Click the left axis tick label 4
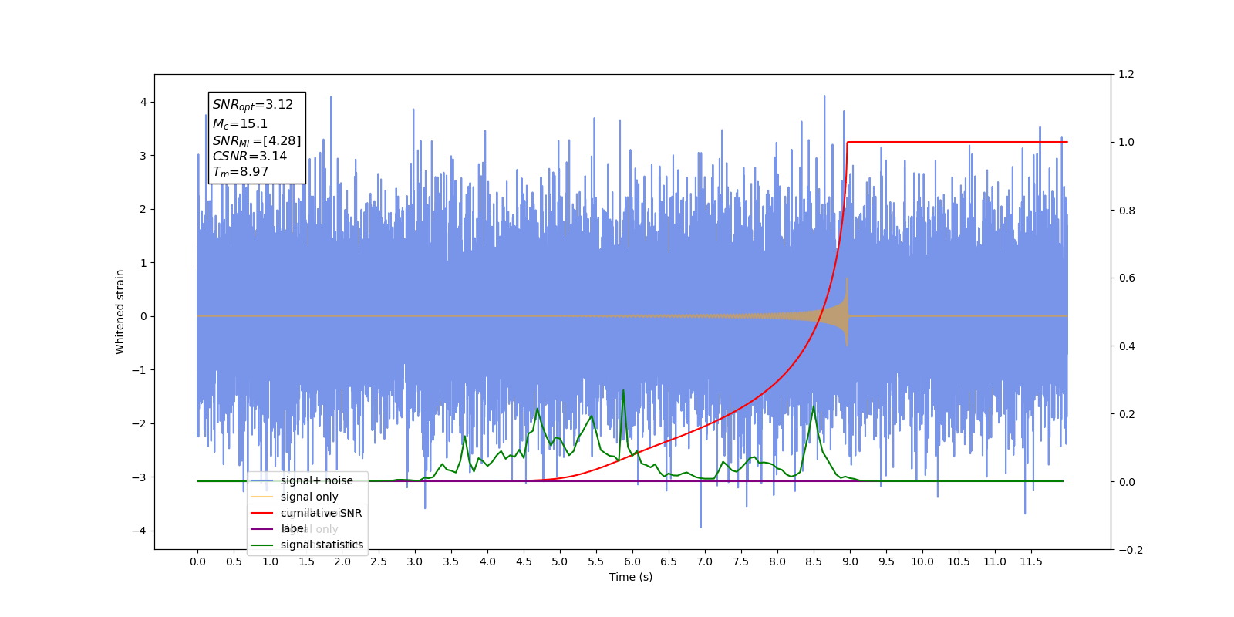This screenshot has width=1234, height=617. [x=143, y=102]
